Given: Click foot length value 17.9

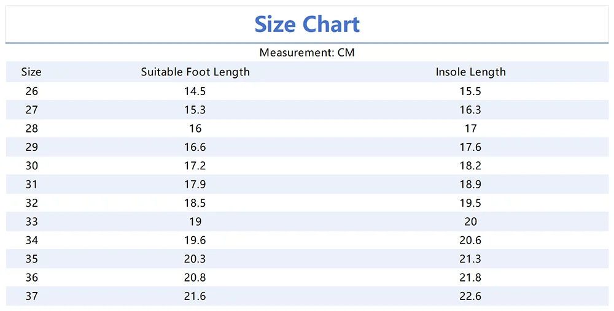Looking at the screenshot, I should pos(195,185).
